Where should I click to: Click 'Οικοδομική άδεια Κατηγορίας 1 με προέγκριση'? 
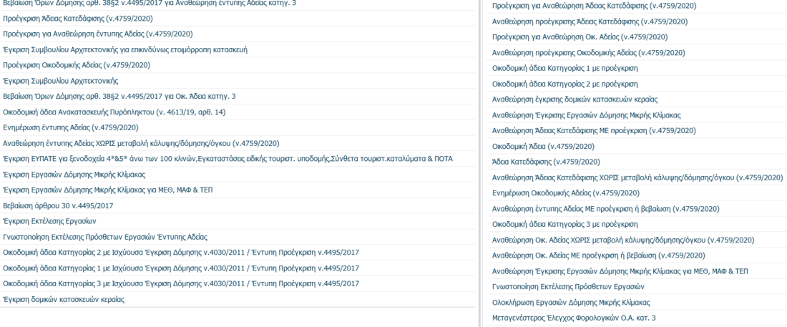565,68
